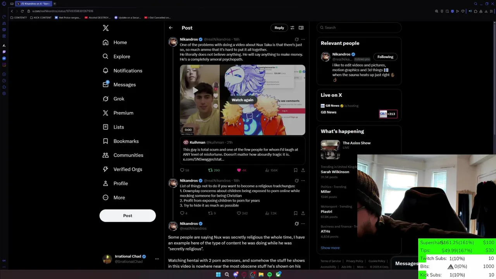Open reader view icon in Post header
Image resolution: width=496 pixels, height=279 pixels.
click(x=301, y=28)
